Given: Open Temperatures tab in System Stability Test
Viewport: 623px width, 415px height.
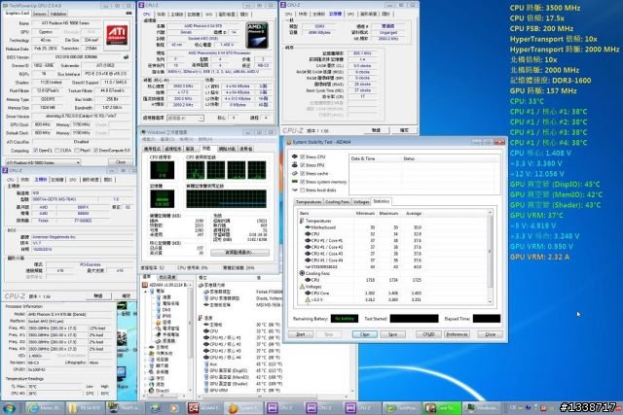Looking at the screenshot, I should click(x=309, y=202).
